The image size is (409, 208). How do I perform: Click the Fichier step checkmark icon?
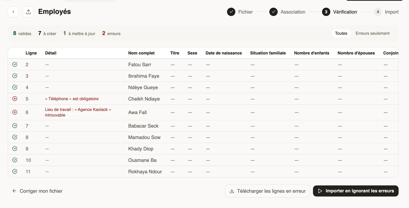(x=231, y=12)
